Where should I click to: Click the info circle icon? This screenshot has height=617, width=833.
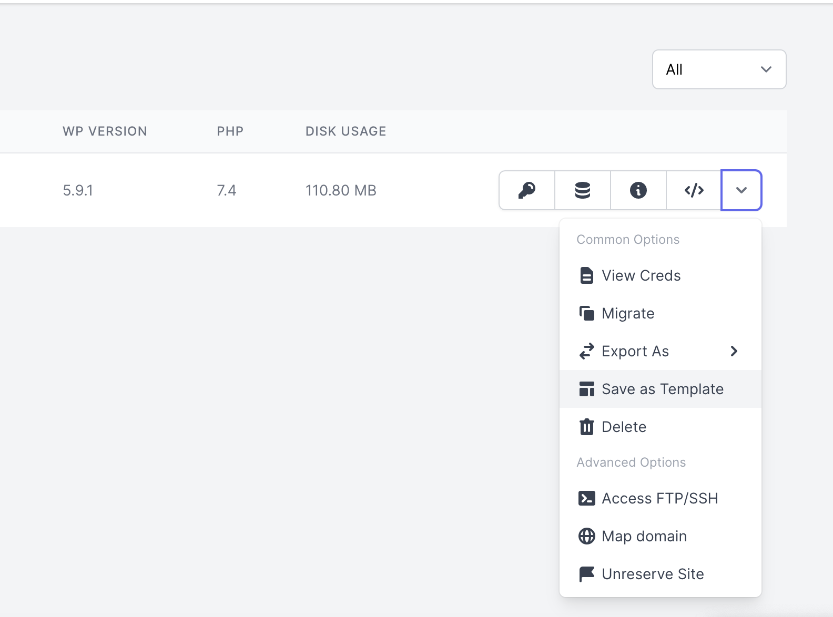coord(638,190)
